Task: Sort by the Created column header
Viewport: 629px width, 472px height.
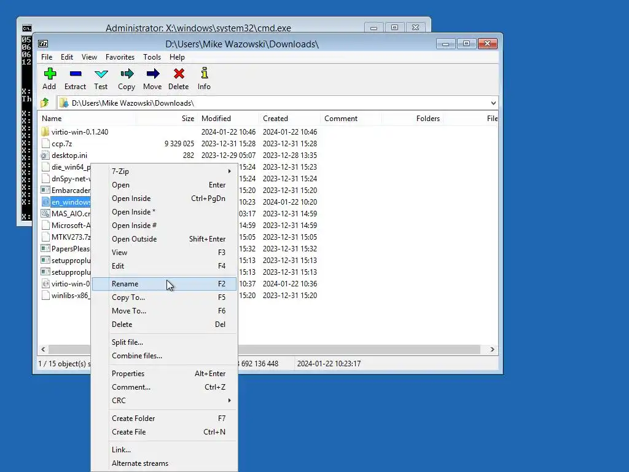Action: pyautogui.click(x=289, y=119)
